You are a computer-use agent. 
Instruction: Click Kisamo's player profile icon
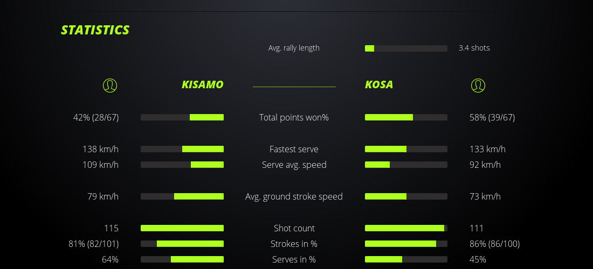coord(110,85)
